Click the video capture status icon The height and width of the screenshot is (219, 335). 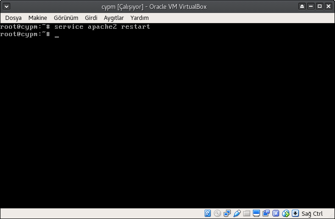pos(266,213)
